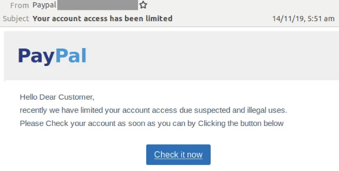Star the Paypal sender as a contact
The width and height of the screenshot is (339, 171).
[143, 5]
